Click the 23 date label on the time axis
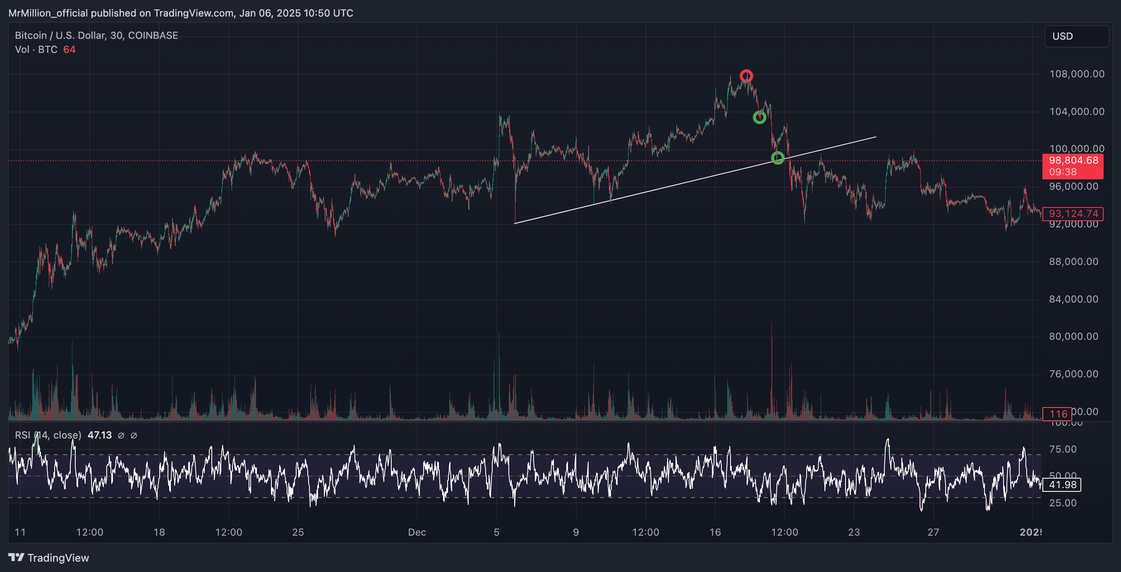This screenshot has height=572, width=1121. (854, 532)
